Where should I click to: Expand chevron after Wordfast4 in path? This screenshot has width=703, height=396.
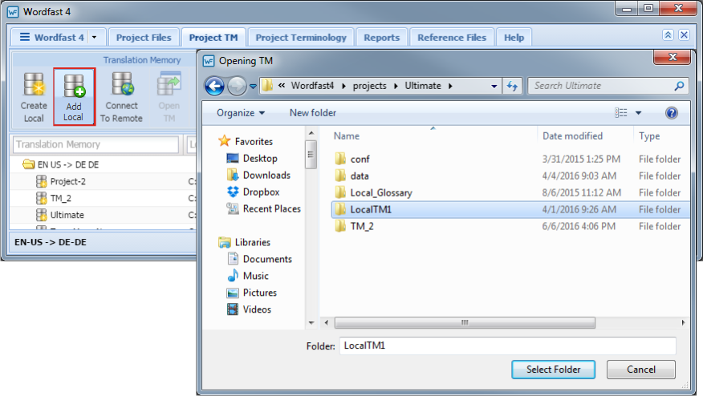pos(344,86)
